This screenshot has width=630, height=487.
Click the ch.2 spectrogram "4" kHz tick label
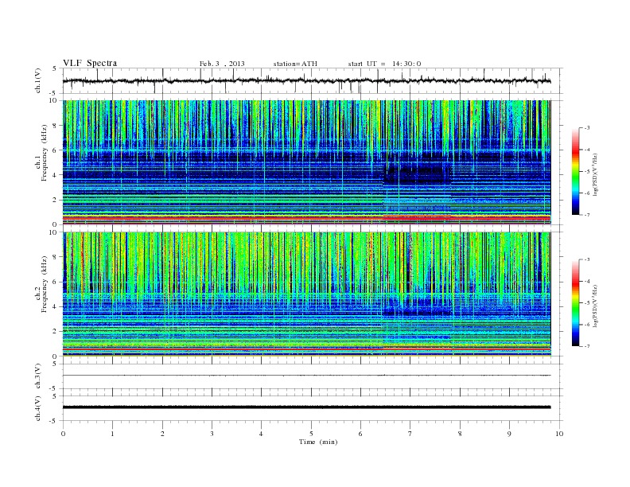pos(55,307)
